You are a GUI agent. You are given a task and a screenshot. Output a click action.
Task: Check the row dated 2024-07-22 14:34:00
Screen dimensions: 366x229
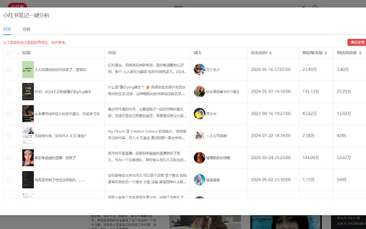9,136
